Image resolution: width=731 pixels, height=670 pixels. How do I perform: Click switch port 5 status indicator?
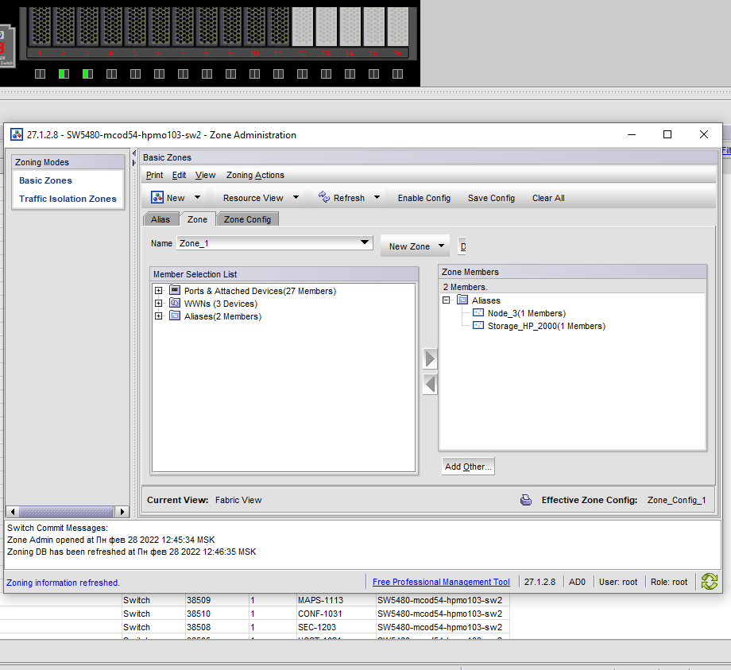(135, 74)
